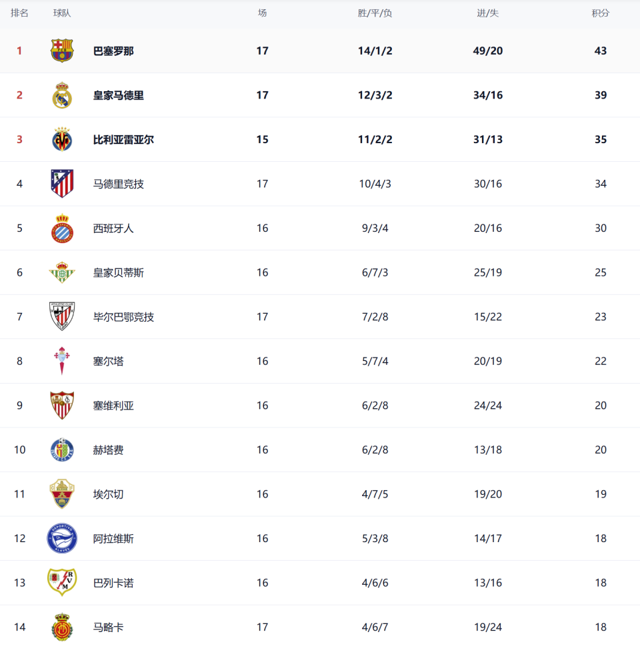Image resolution: width=640 pixels, height=646 pixels.
Task: Click the Barcelona club crest icon
Action: 62,51
